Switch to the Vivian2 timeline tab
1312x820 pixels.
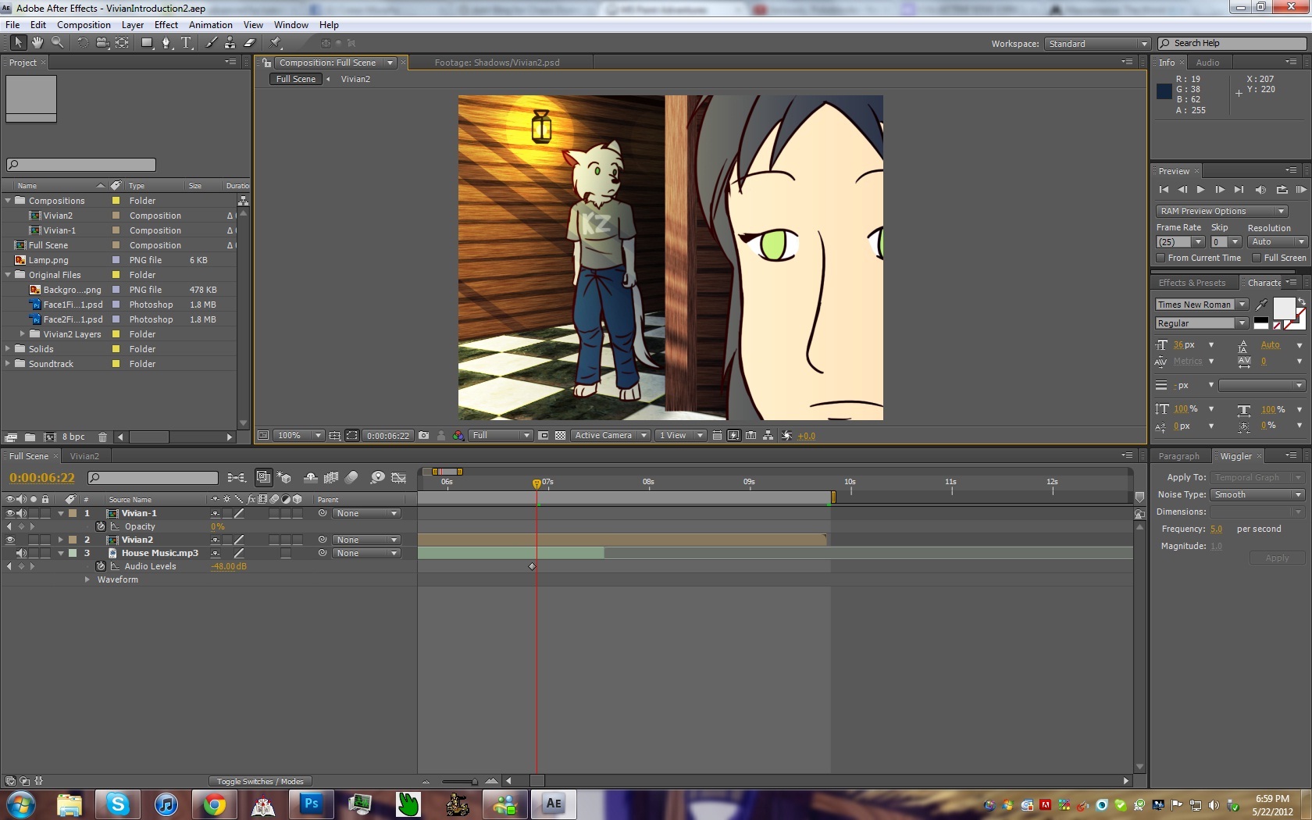tap(84, 456)
